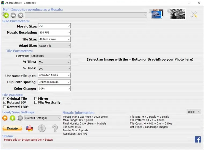Enable Rotated 180° checkbox

[x=5, y=107]
